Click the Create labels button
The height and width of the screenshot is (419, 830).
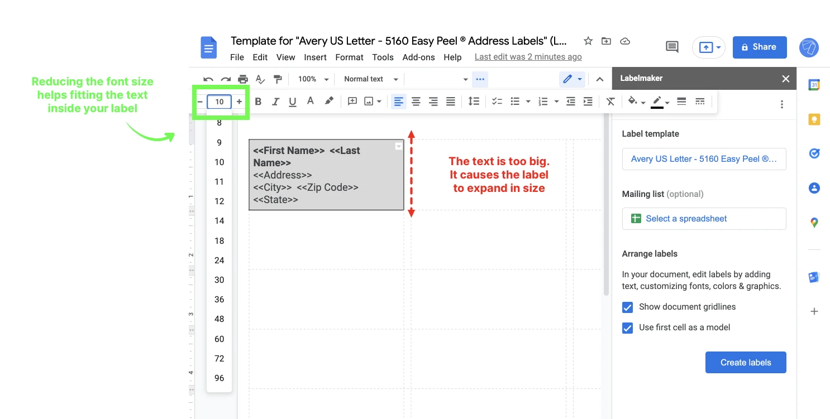[x=746, y=363]
